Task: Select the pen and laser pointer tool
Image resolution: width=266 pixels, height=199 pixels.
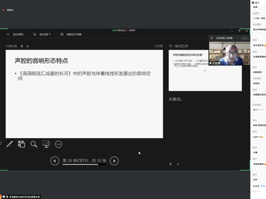Action: pos(9,144)
